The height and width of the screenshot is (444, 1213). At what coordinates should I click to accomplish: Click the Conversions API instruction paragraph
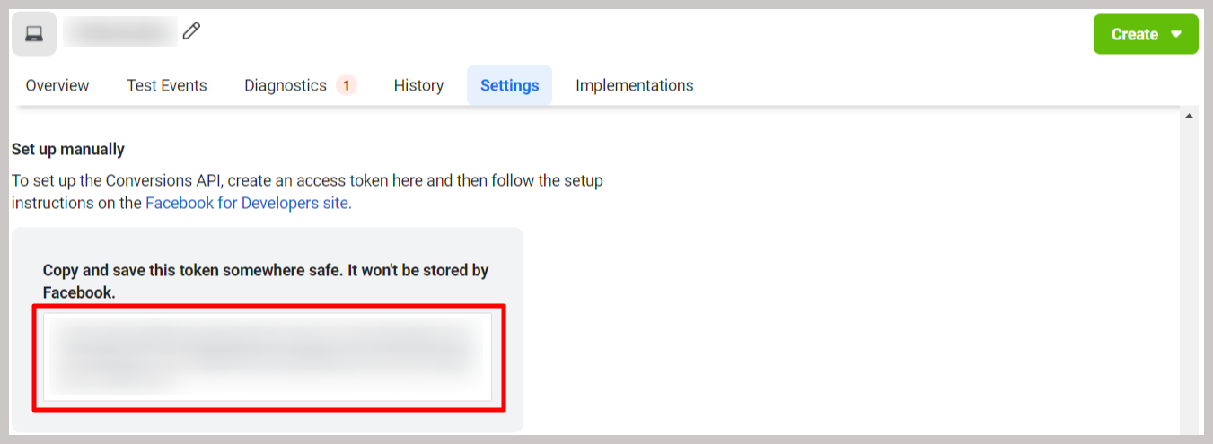pos(307,191)
